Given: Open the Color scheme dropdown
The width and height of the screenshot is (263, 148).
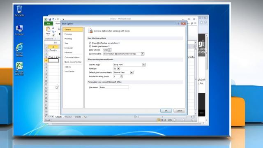Looking at the screenshot, I should pos(110,50).
